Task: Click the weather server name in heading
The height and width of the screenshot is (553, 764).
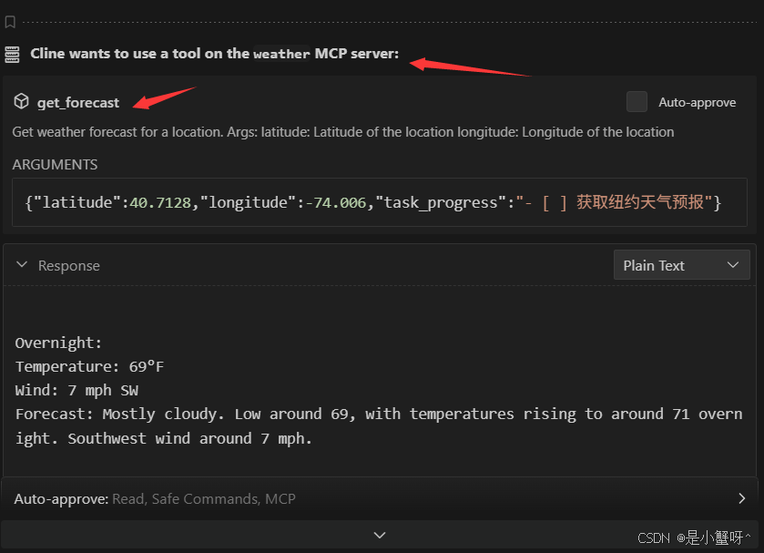Action: (x=281, y=54)
